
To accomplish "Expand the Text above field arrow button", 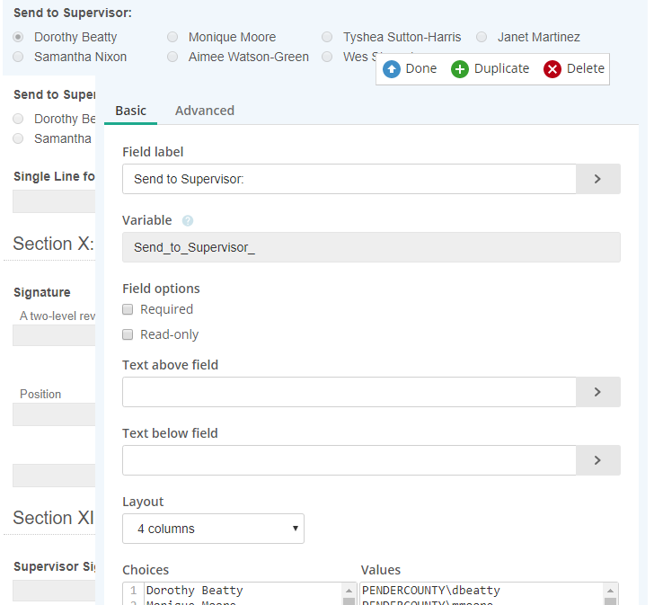I will 597,392.
